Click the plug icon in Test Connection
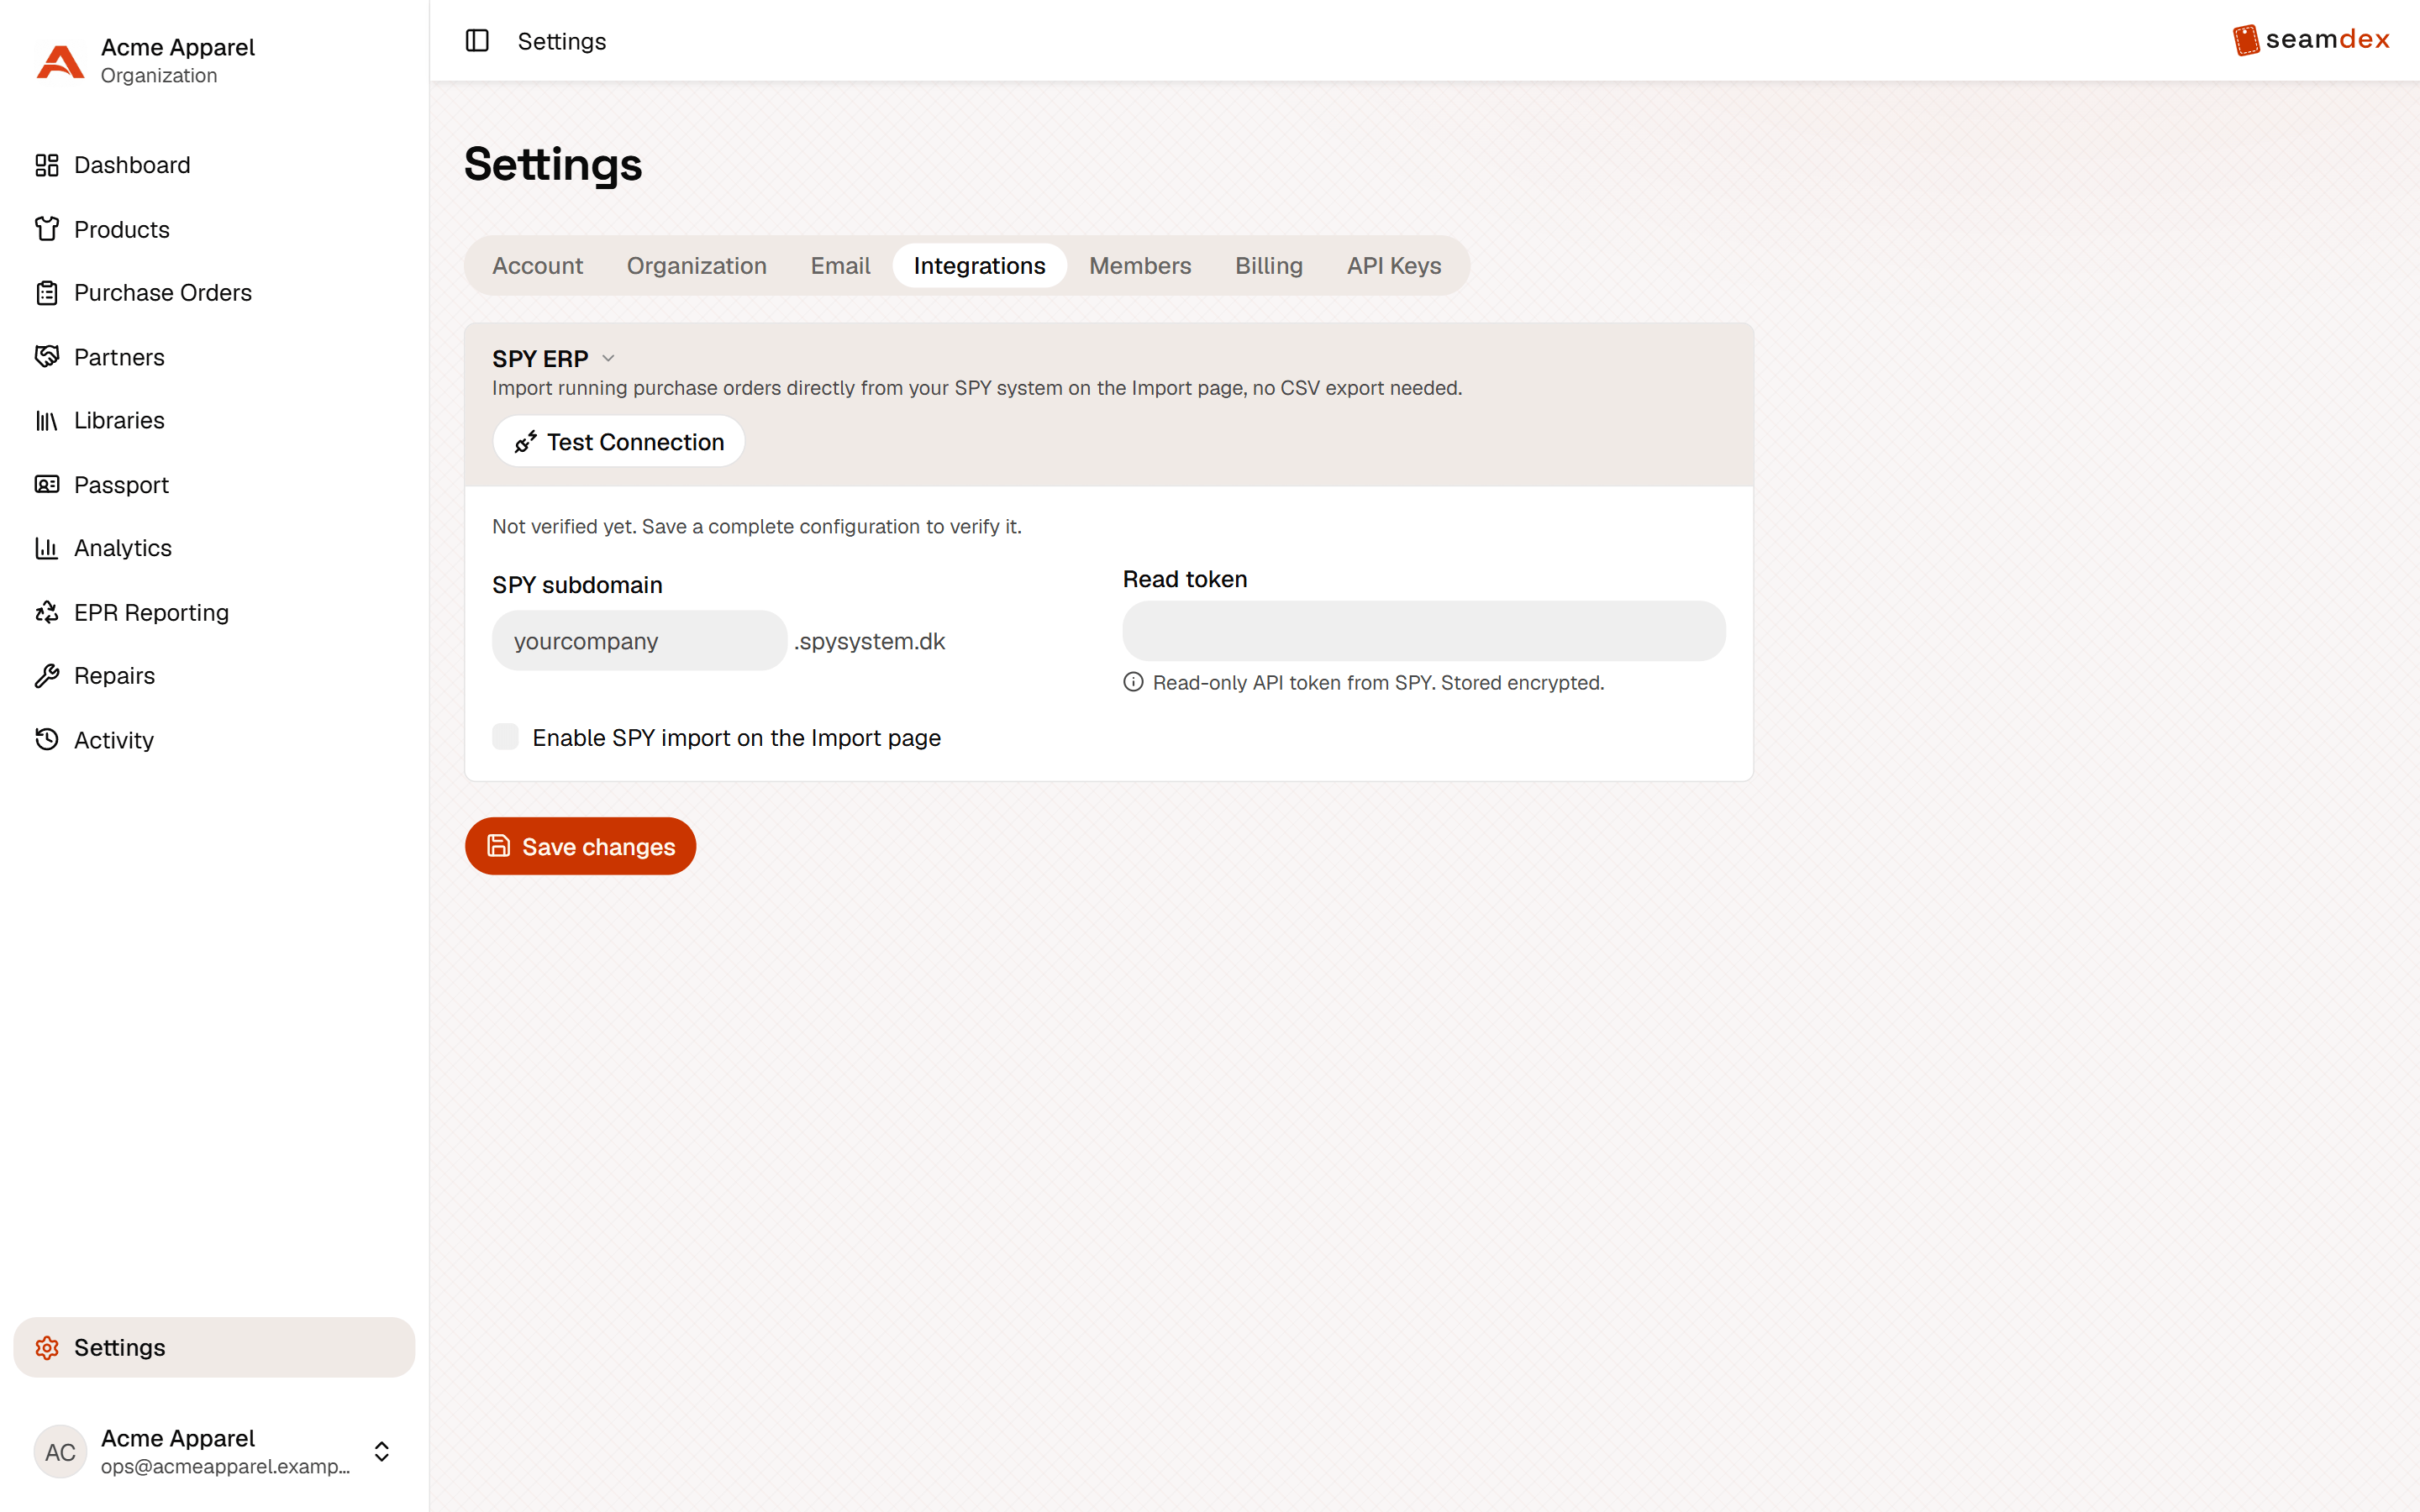The width and height of the screenshot is (2420, 1512). (526, 442)
